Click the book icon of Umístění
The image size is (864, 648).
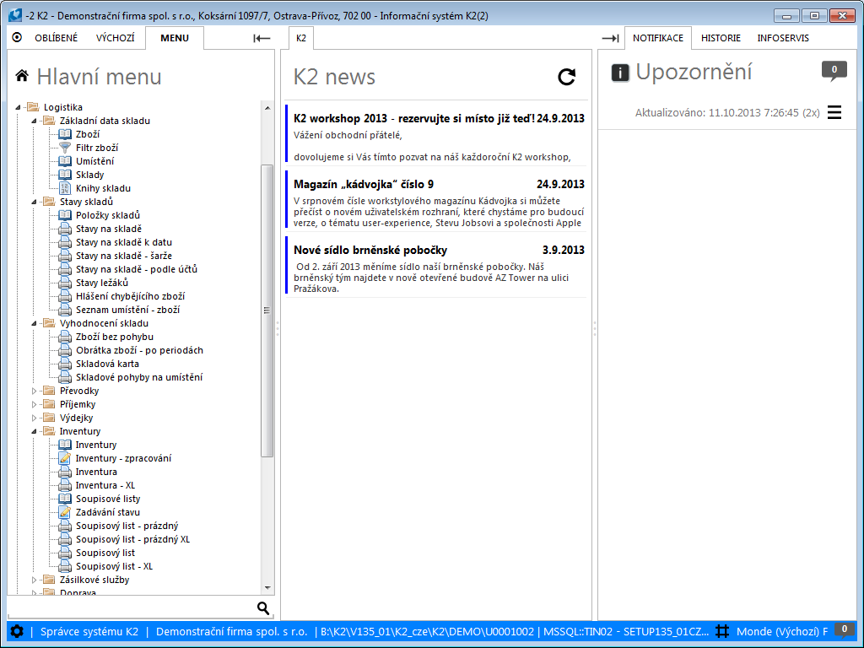tap(65, 161)
